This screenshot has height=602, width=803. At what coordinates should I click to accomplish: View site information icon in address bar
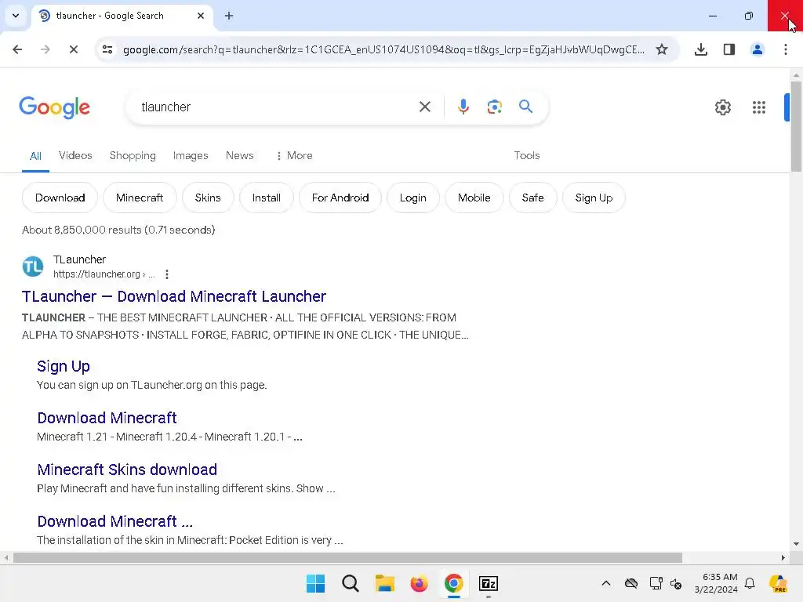[107, 49]
